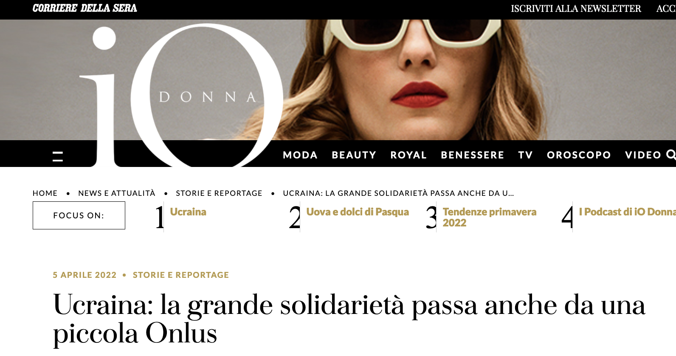676x356 pixels.
Task: Open I Podcast di iO Donna topic
Action: [627, 212]
